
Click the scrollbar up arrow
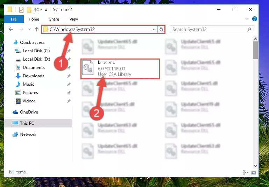click(255, 39)
